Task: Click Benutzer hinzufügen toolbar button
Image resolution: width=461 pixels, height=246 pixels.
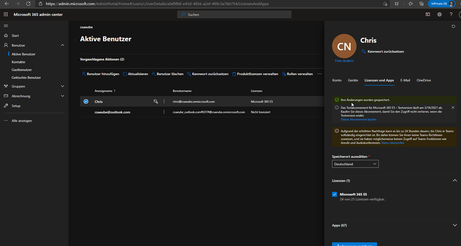Action: click(100, 74)
